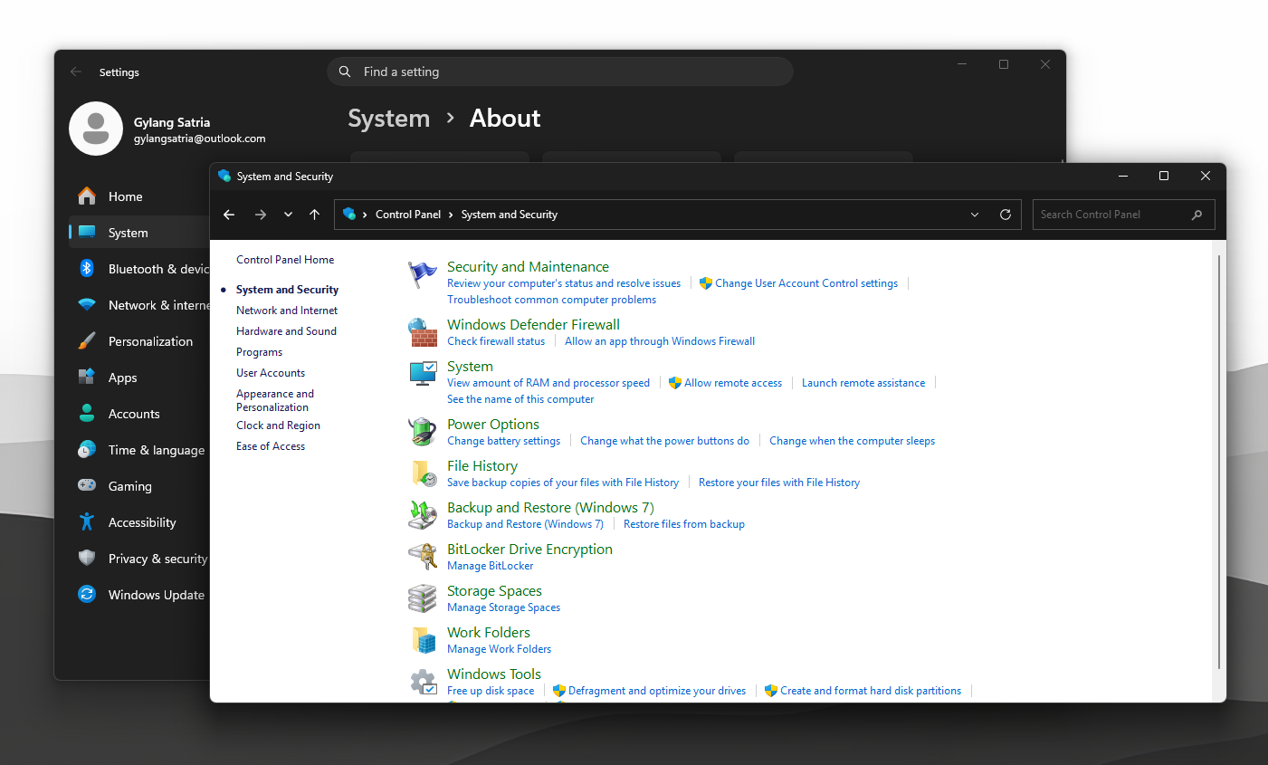This screenshot has height=765, width=1268.
Task: Click the Control Panel vertical scrollbar
Action: [x=1218, y=462]
